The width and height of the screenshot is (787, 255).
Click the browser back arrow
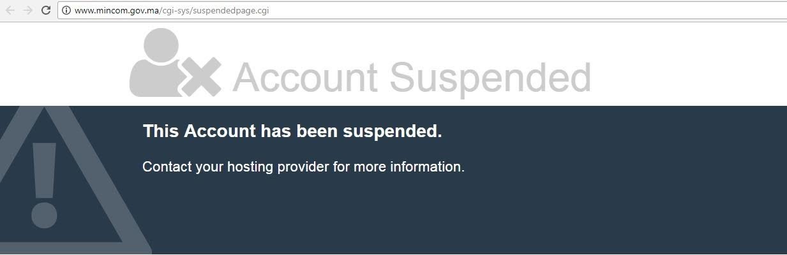pos(10,10)
